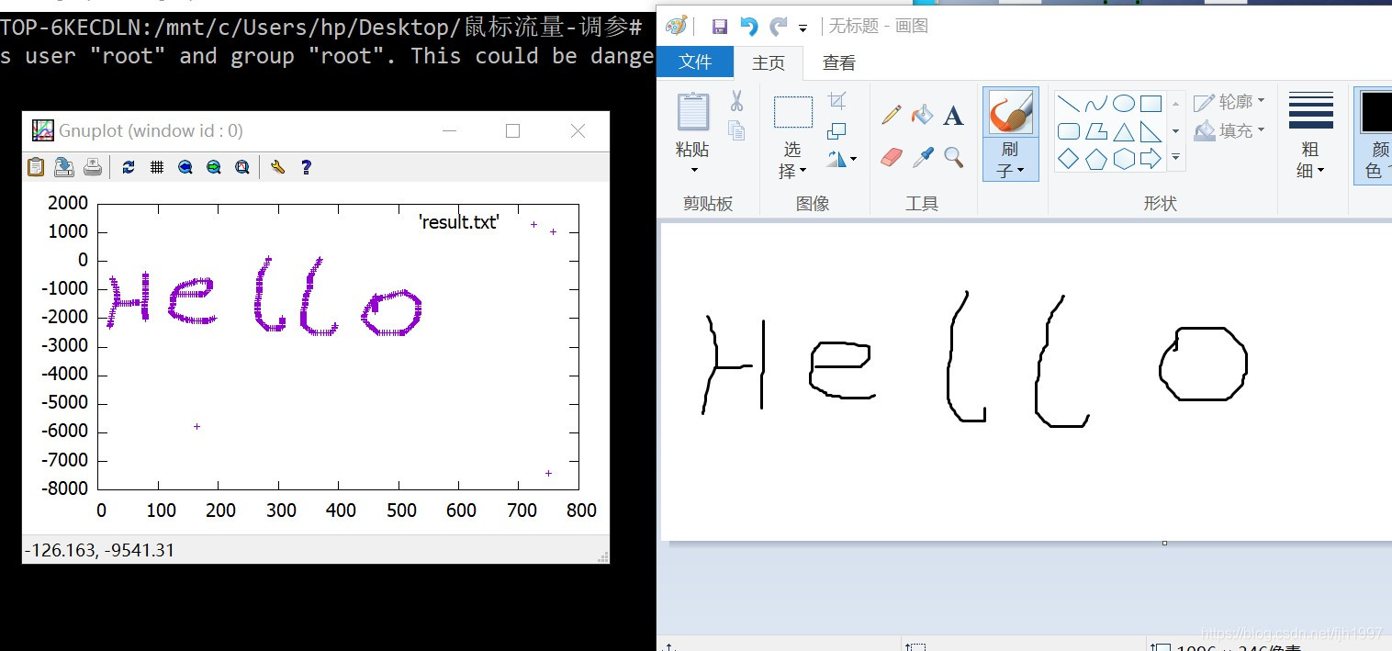
Task: Open the 填充 fill dropdown
Action: (1229, 130)
